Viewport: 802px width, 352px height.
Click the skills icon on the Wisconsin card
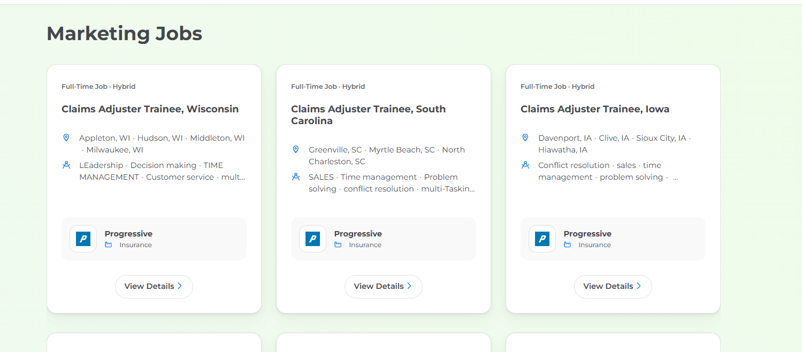[66, 165]
